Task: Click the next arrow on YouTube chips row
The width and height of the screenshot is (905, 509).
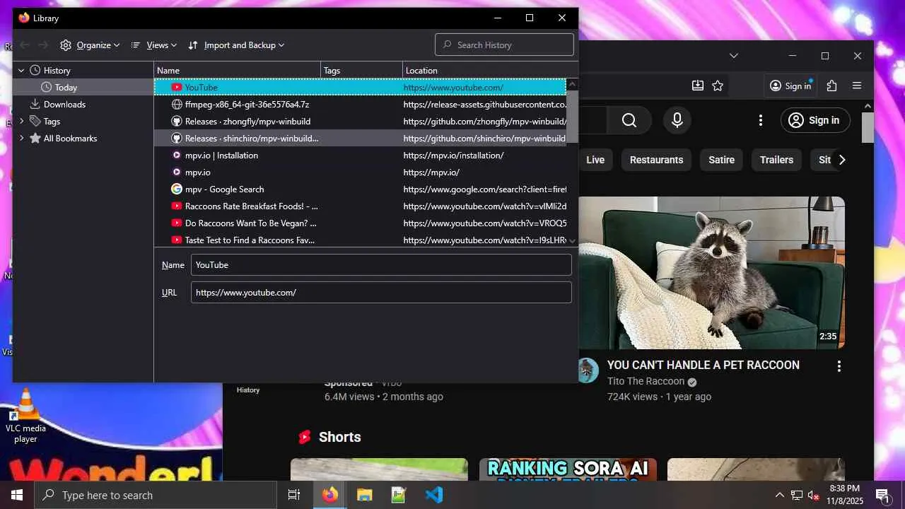Action: [x=841, y=160]
